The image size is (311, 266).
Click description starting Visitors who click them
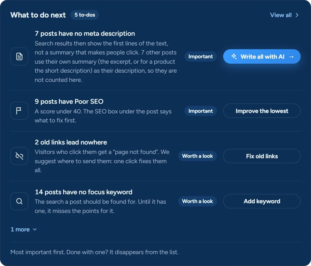102,161
